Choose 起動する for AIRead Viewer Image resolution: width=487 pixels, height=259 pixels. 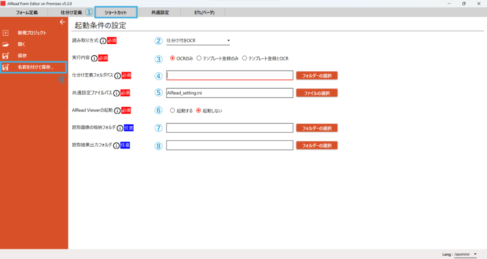(x=173, y=110)
